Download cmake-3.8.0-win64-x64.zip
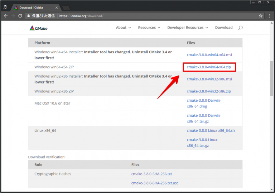This screenshot has width=275, height=193. (209, 67)
